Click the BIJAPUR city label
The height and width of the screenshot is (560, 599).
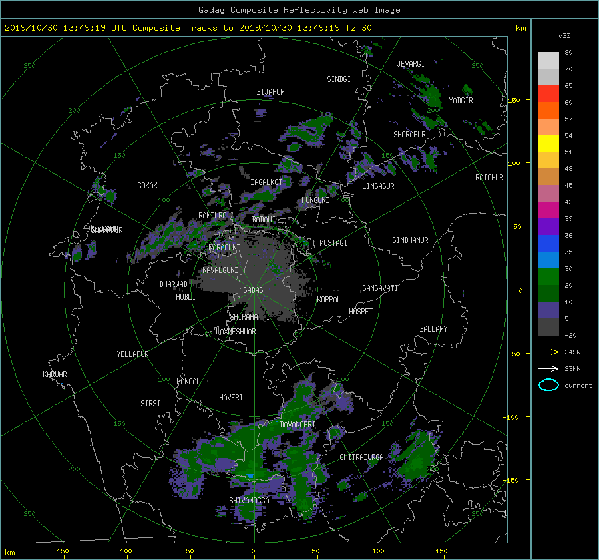point(270,92)
